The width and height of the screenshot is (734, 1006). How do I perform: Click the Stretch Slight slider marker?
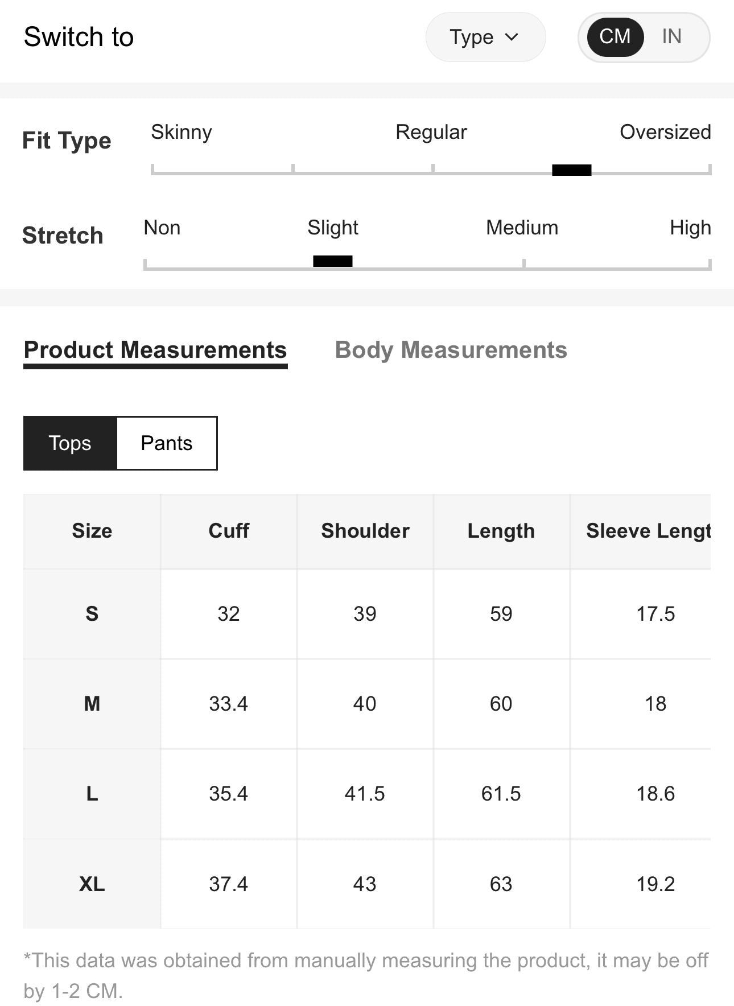333,261
